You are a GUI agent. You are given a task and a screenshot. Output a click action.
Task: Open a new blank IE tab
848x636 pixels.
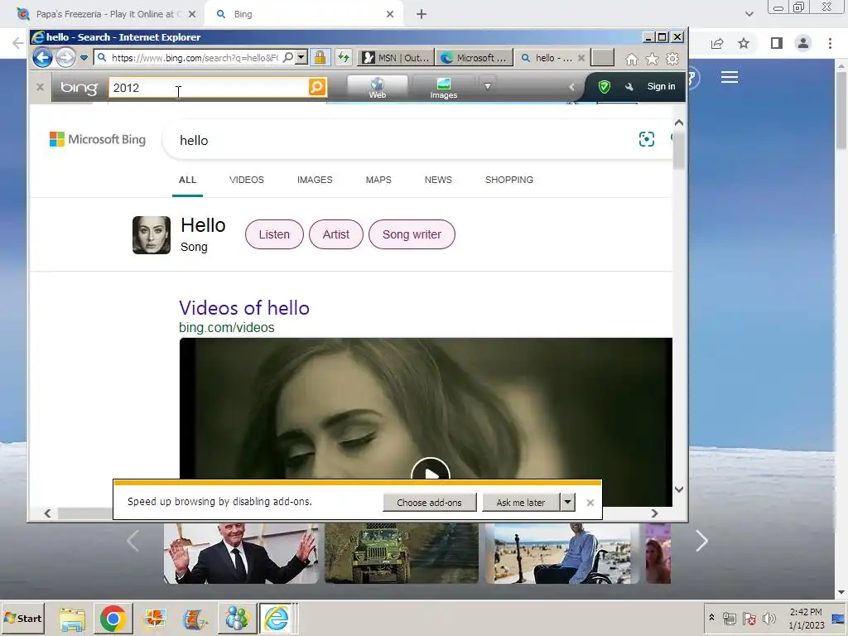[603, 58]
